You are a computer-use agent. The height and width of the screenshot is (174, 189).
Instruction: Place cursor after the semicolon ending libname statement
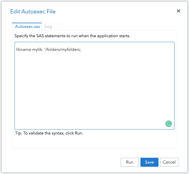[81, 50]
